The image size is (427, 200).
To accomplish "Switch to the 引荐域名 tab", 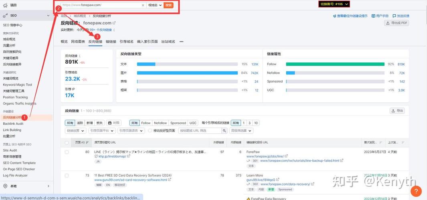I will (126, 42).
